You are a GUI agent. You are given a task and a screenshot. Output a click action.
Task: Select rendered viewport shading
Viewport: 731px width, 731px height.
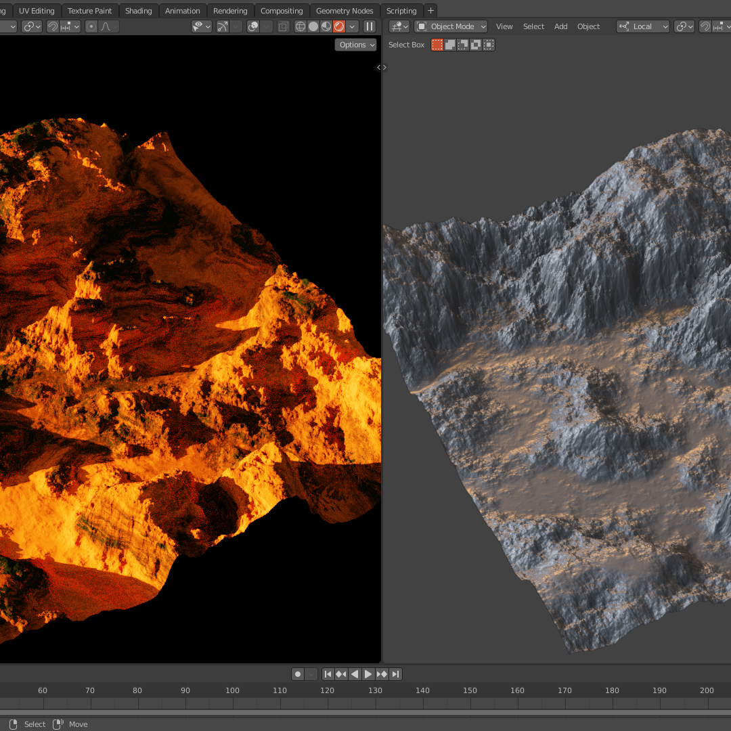(x=339, y=26)
